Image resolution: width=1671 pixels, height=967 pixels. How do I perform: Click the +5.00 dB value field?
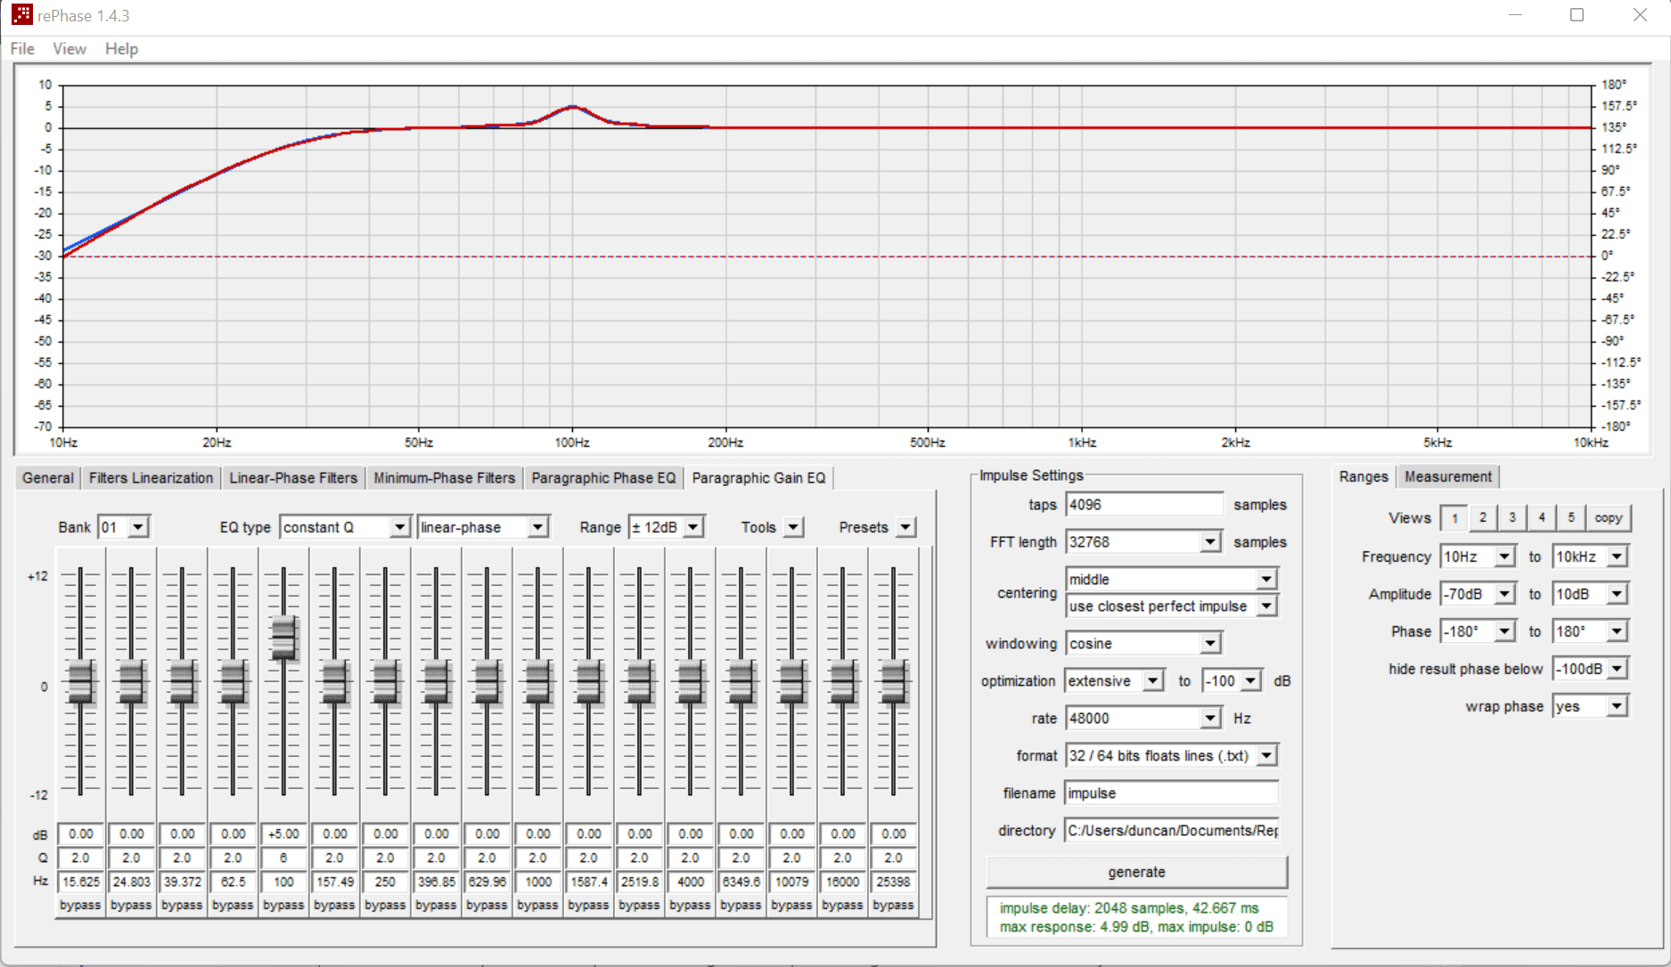(283, 833)
